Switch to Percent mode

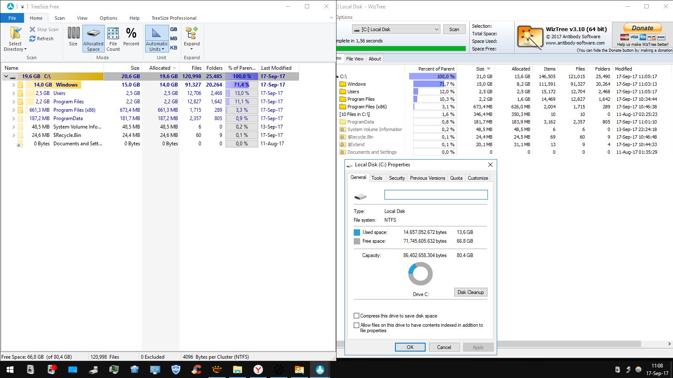coord(131,36)
